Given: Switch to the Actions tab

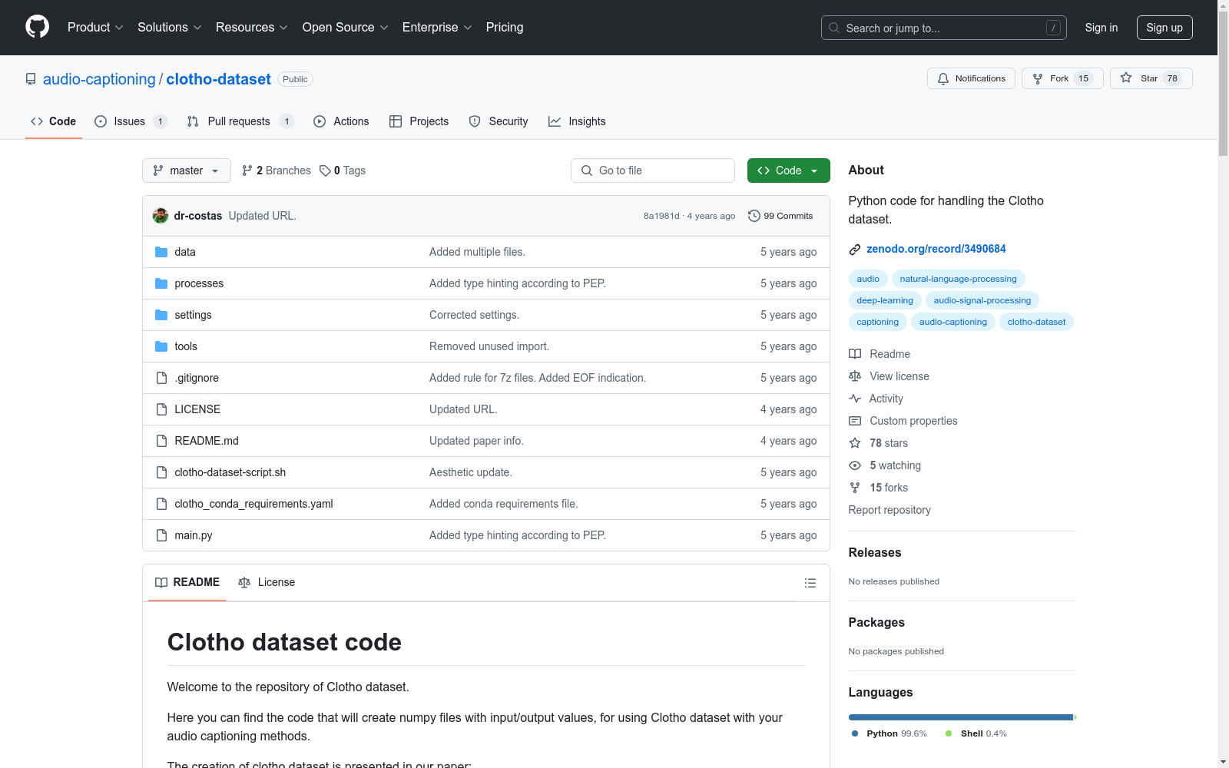Looking at the screenshot, I should (x=342, y=121).
